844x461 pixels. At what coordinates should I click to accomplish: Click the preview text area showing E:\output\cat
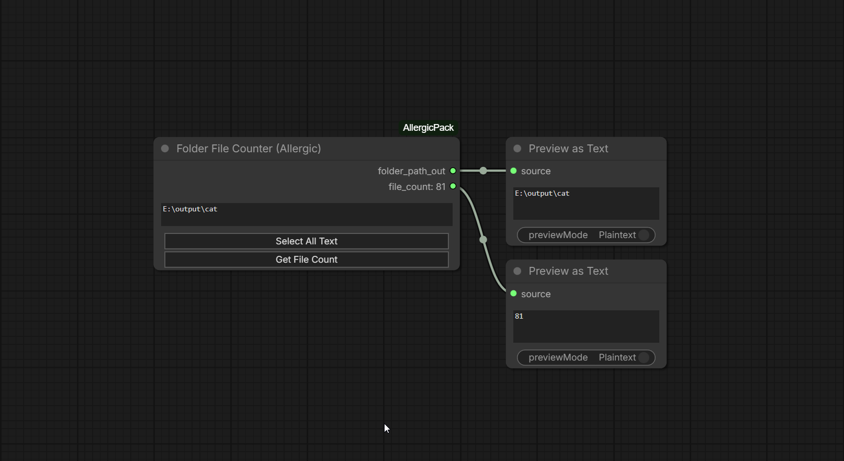[586, 204]
